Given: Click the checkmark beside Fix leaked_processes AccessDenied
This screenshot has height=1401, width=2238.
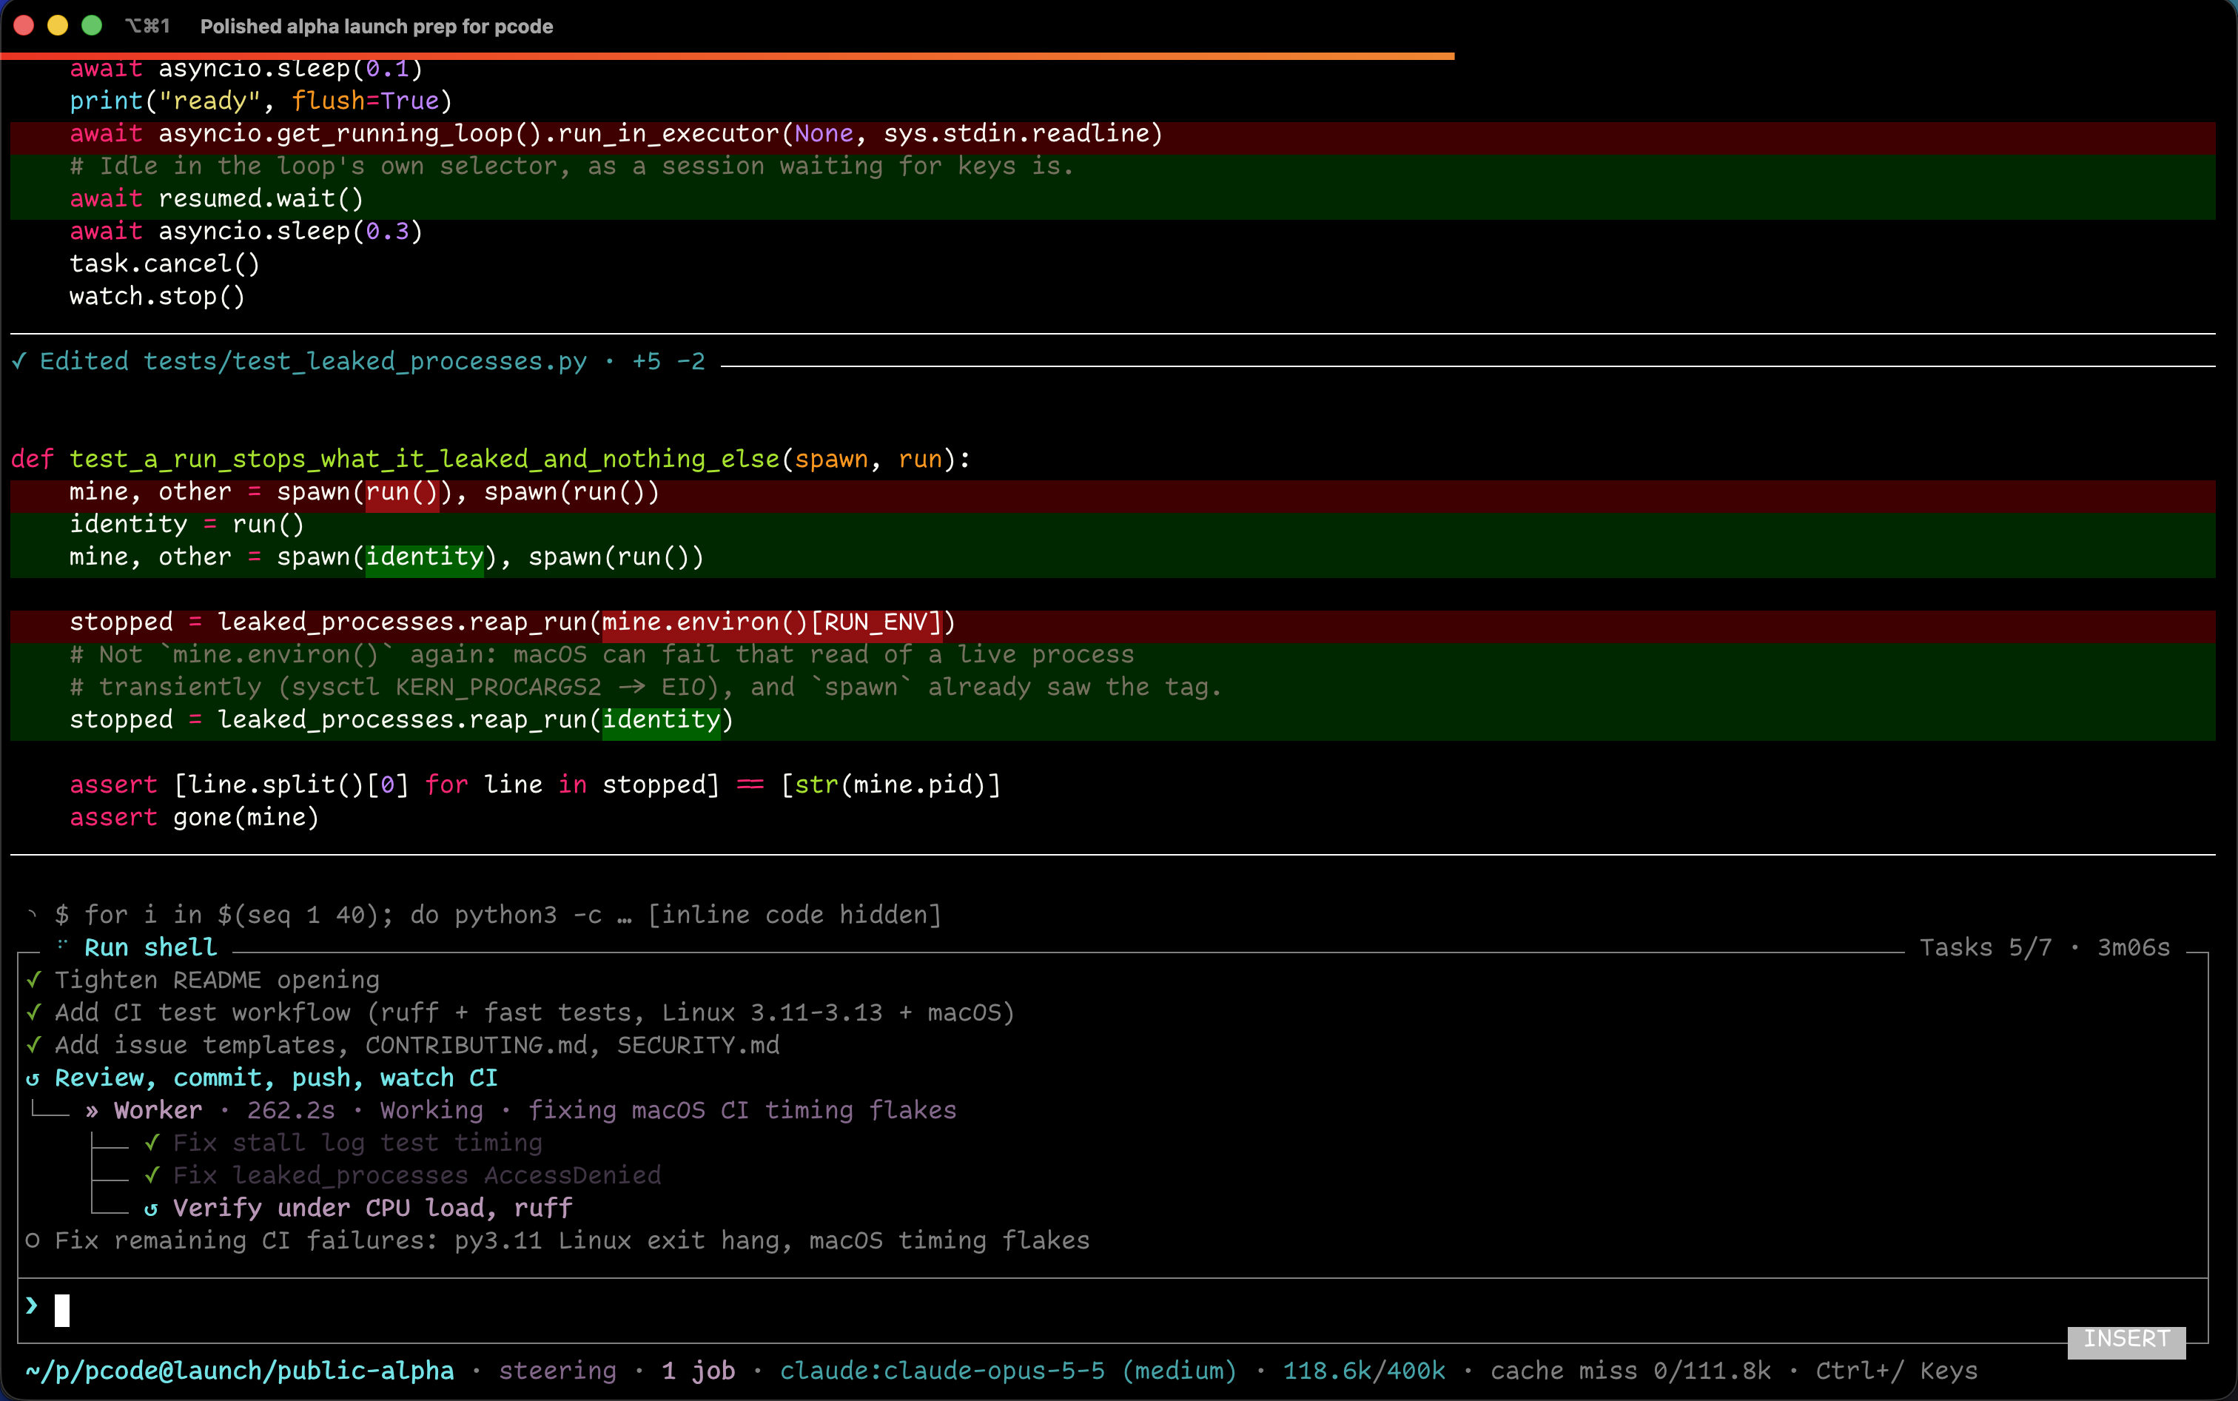Looking at the screenshot, I should point(152,1175).
